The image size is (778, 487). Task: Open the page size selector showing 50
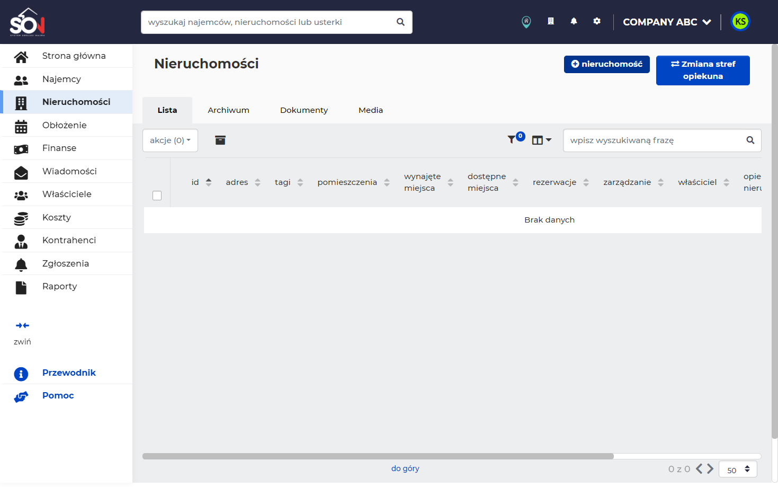tap(738, 470)
